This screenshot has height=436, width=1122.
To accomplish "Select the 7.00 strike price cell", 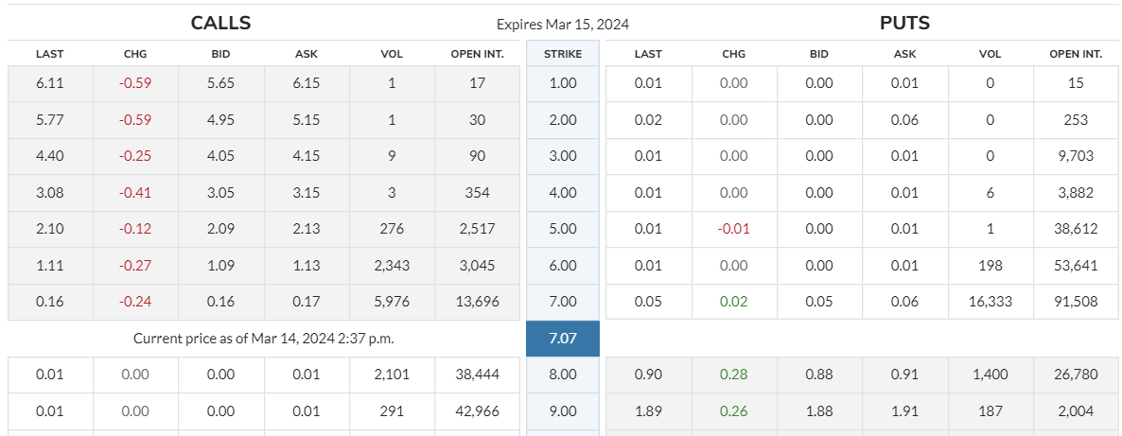I will coord(563,302).
